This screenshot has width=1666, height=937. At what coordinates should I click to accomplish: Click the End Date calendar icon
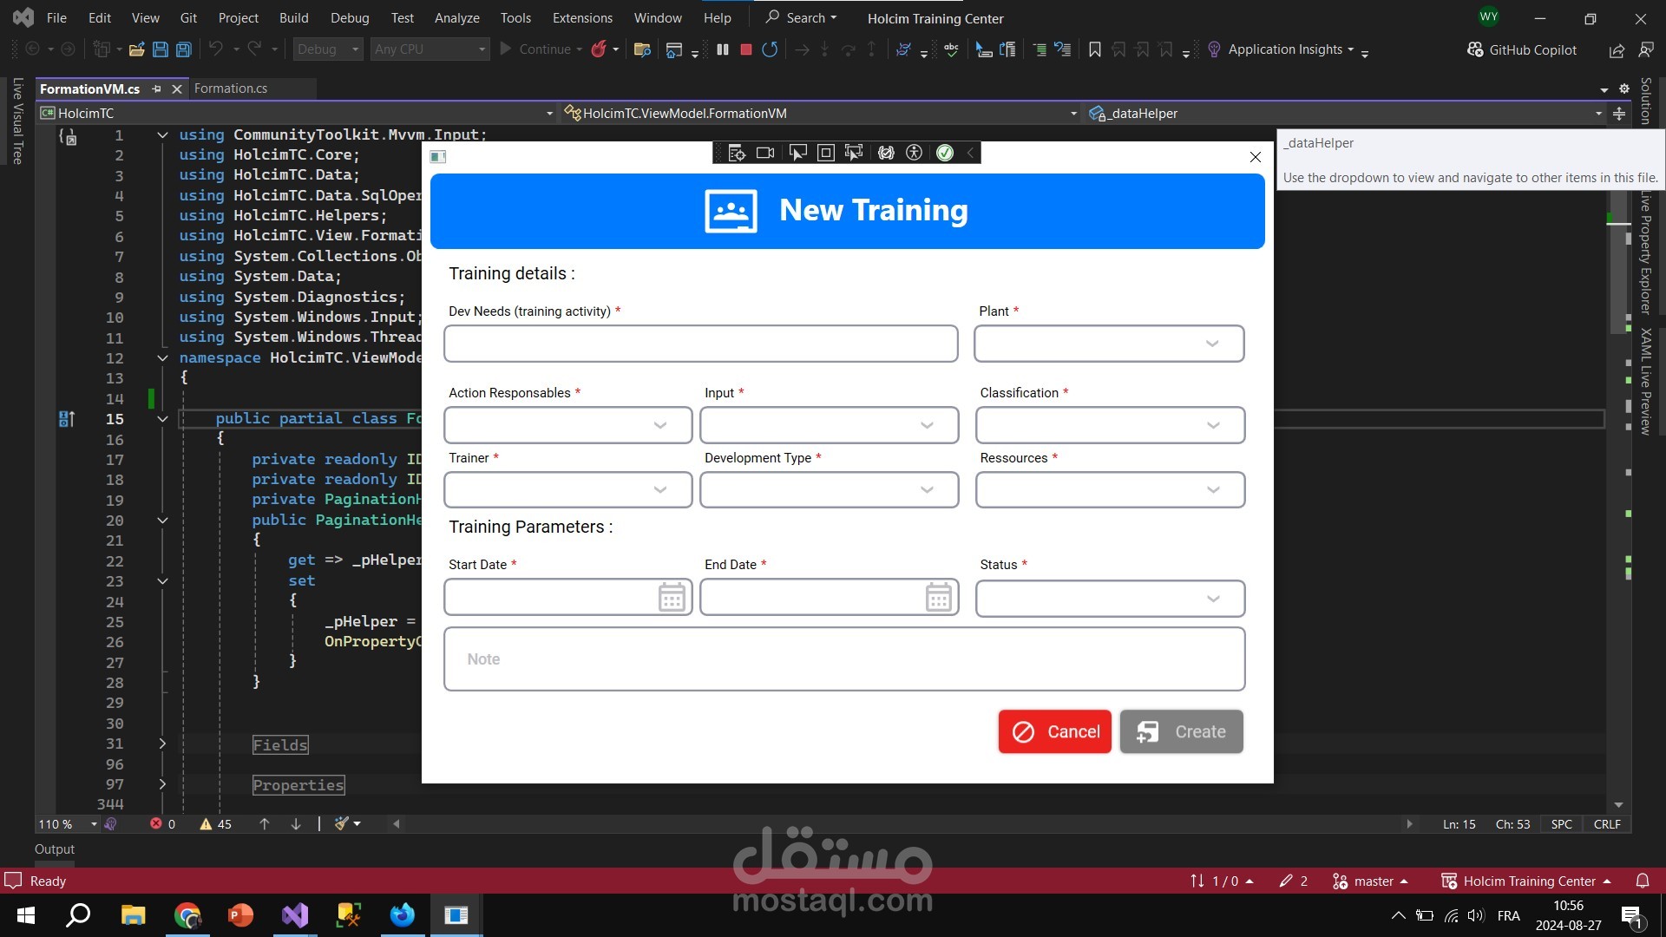[938, 597]
